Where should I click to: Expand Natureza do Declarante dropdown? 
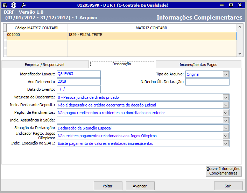coord(226,97)
